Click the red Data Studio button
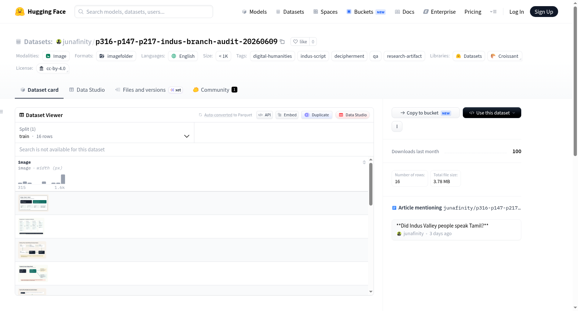Image resolution: width=578 pixels, height=311 pixels. pyautogui.click(x=352, y=115)
